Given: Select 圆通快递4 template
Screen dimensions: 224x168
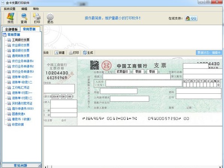Looking at the screenshot, I should click(x=18, y=114).
